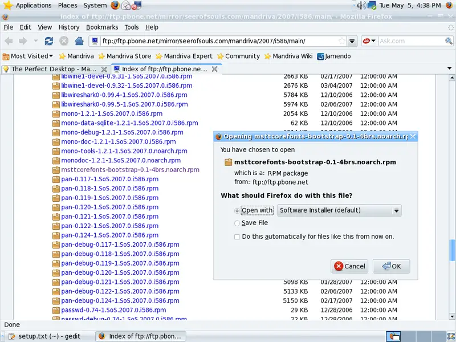
Task: Open the Community bookmark
Action: (x=238, y=56)
